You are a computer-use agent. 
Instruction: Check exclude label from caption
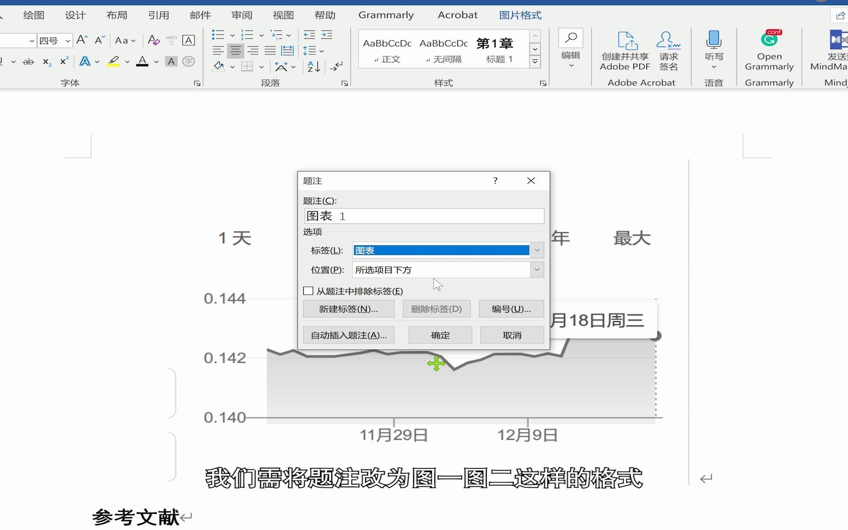click(308, 291)
